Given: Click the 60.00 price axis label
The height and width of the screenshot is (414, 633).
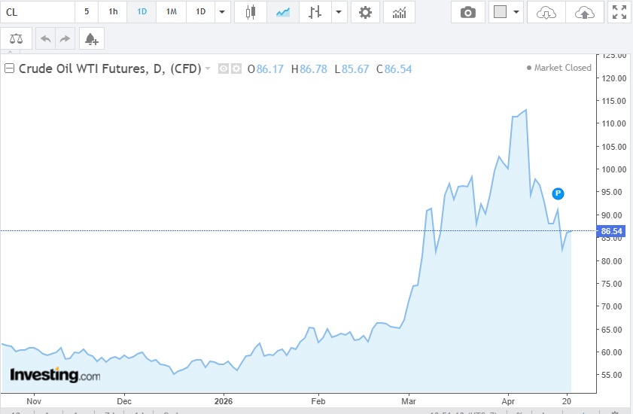Looking at the screenshot, I should [613, 352].
